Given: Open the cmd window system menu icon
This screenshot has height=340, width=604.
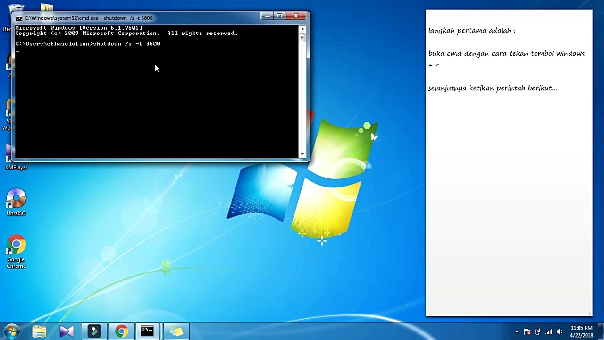Looking at the screenshot, I should click(19, 18).
